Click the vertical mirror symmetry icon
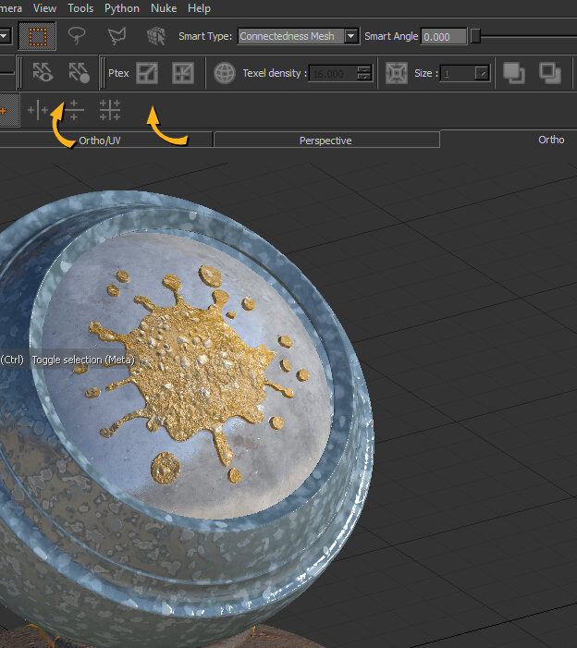Image resolution: width=577 pixels, height=648 pixels. tap(37, 111)
